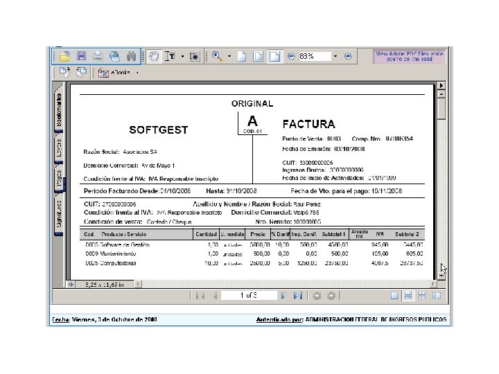Click the '0009 Mantenimiento' row
This screenshot has height=374, width=499.
click(x=254, y=253)
